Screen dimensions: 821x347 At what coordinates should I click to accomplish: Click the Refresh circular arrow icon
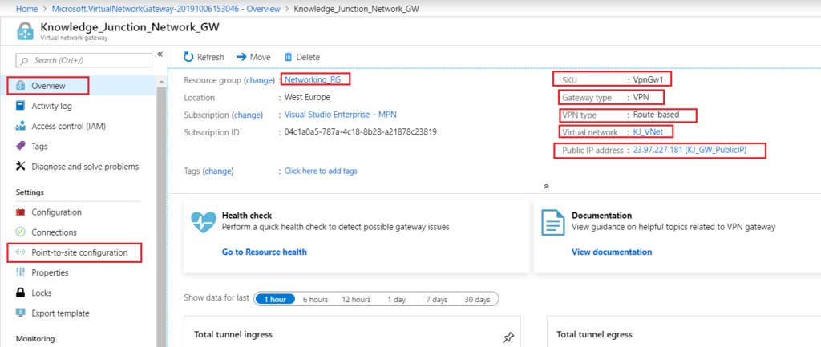coord(188,57)
